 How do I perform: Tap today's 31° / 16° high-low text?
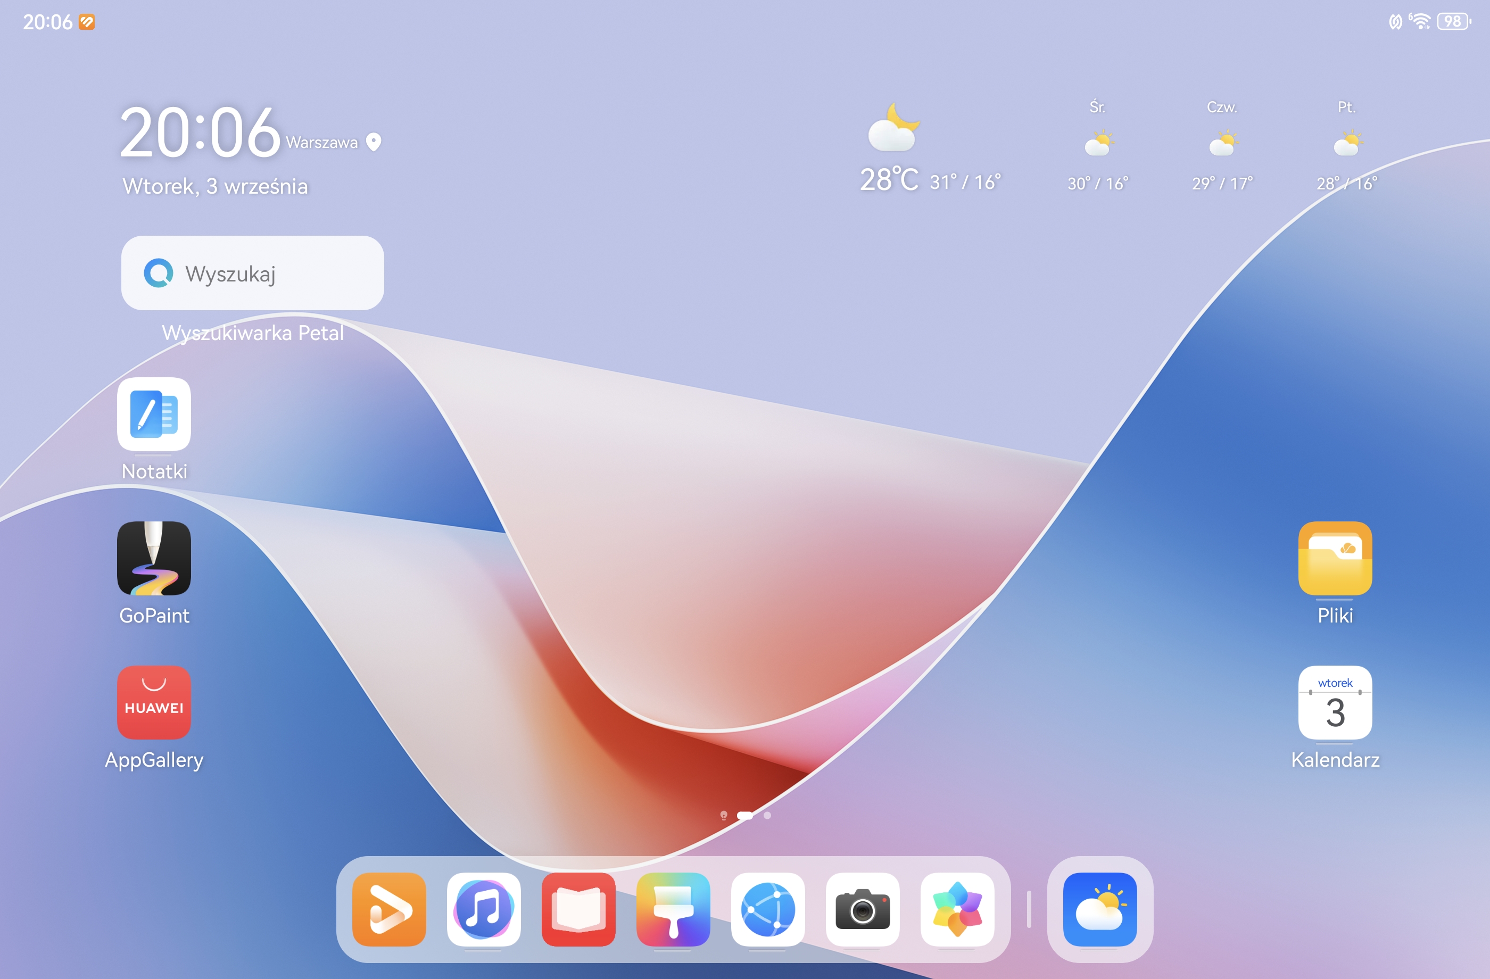pos(965,182)
